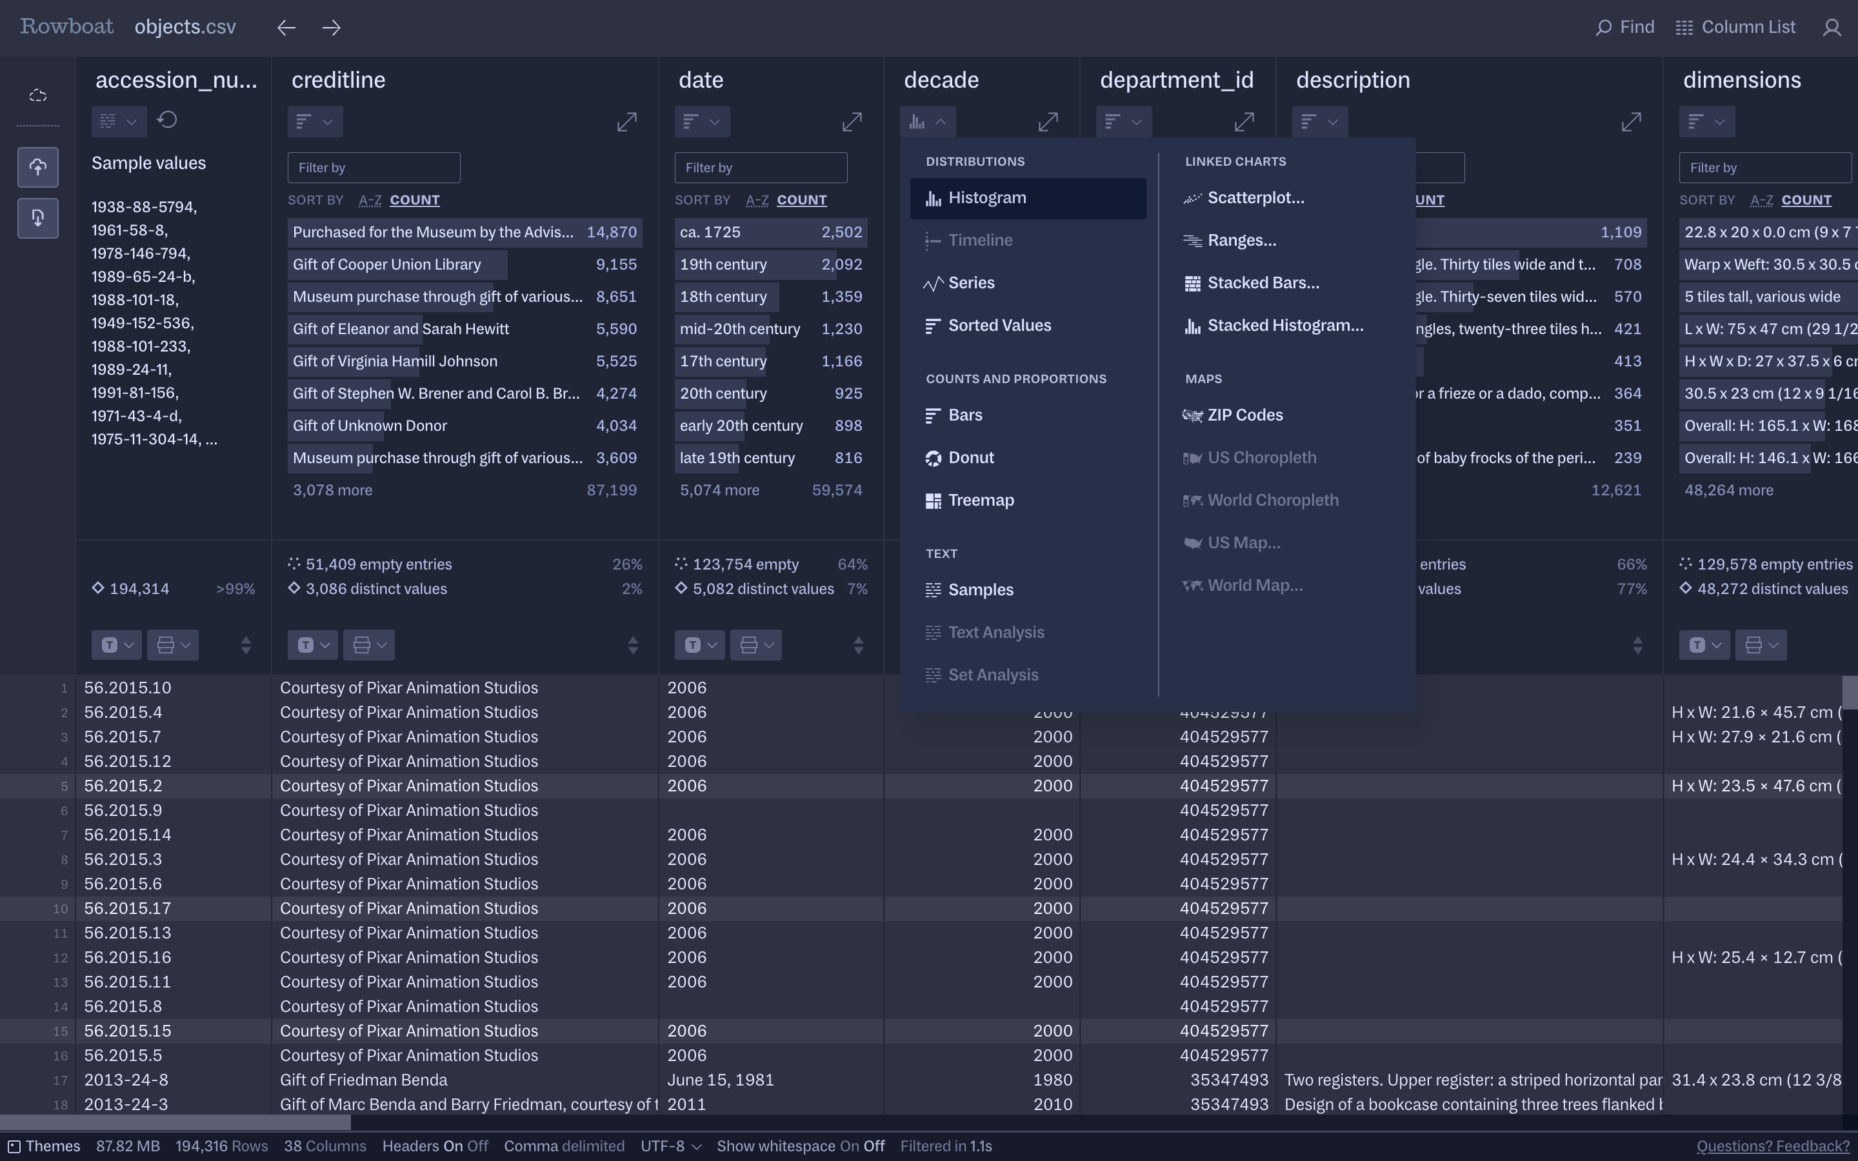
Task: Turn Headers Off in status bar
Action: pyautogui.click(x=477, y=1146)
